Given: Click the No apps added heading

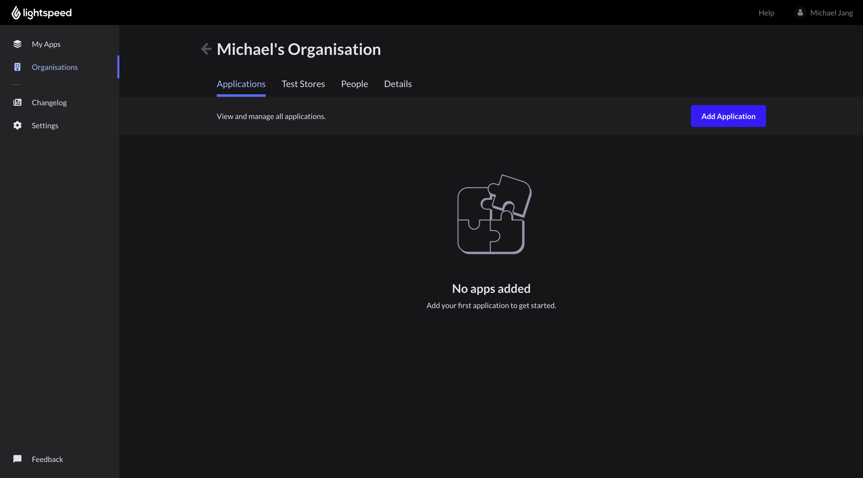Looking at the screenshot, I should pyautogui.click(x=491, y=288).
